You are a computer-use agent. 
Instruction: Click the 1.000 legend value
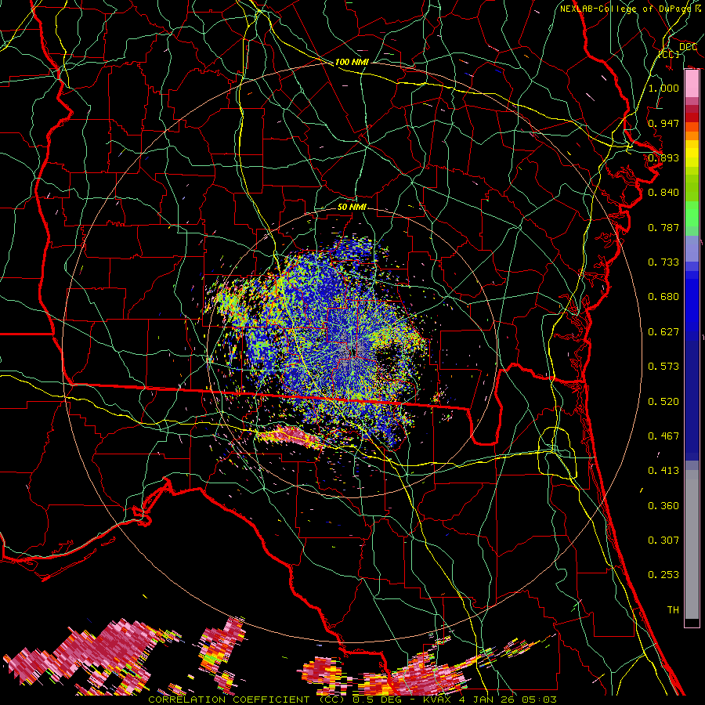coord(663,88)
